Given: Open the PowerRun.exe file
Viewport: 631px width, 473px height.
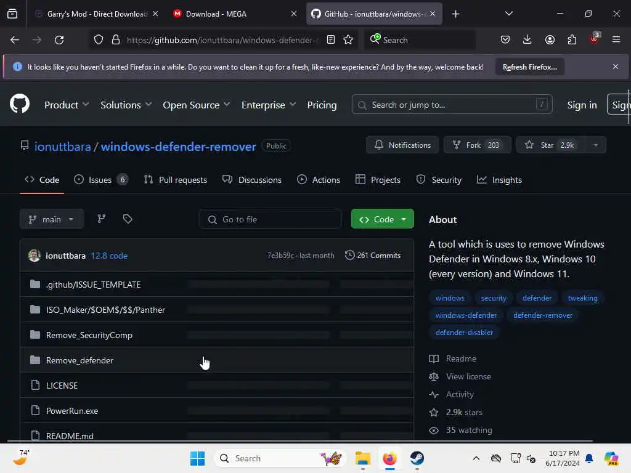Looking at the screenshot, I should coord(72,411).
